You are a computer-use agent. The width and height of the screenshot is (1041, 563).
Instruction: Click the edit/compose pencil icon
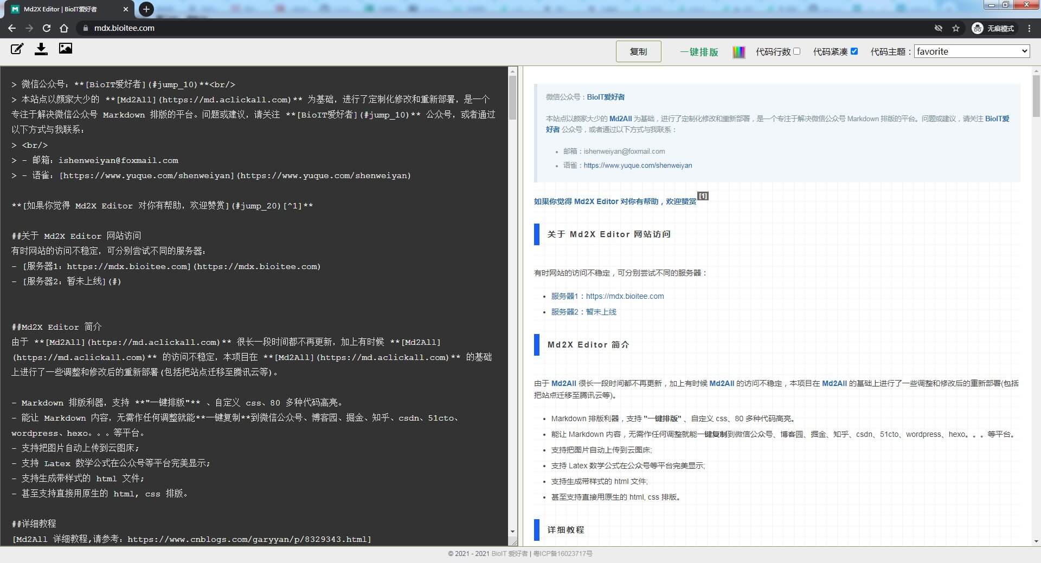17,49
